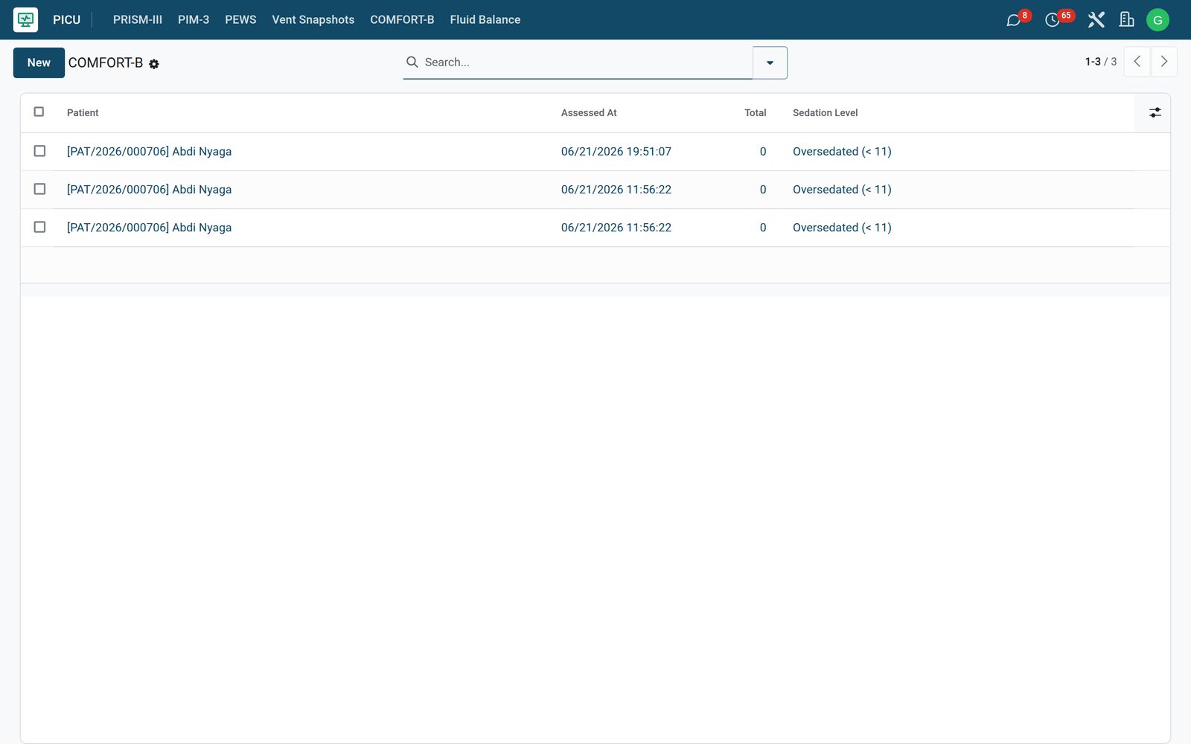Open the PICU app home icon

tap(25, 20)
